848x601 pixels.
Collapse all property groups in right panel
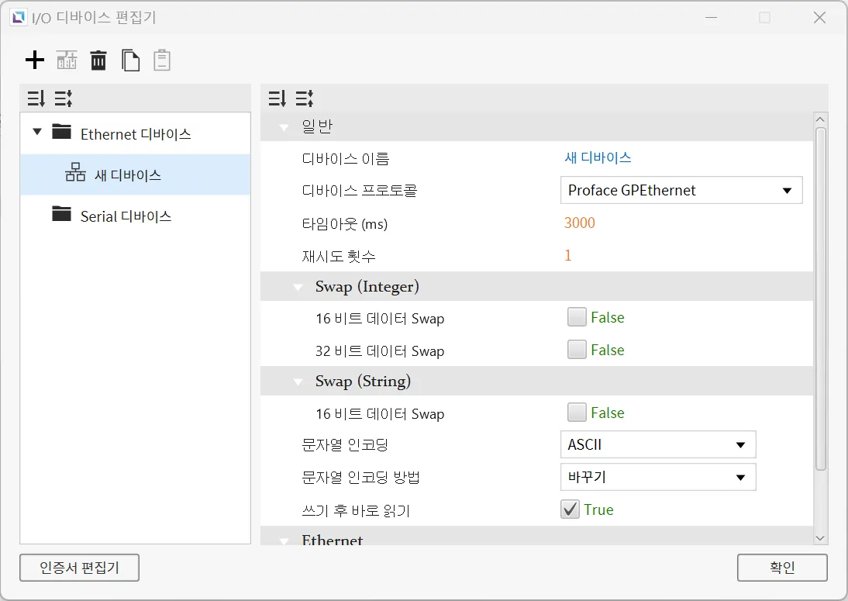tap(304, 98)
